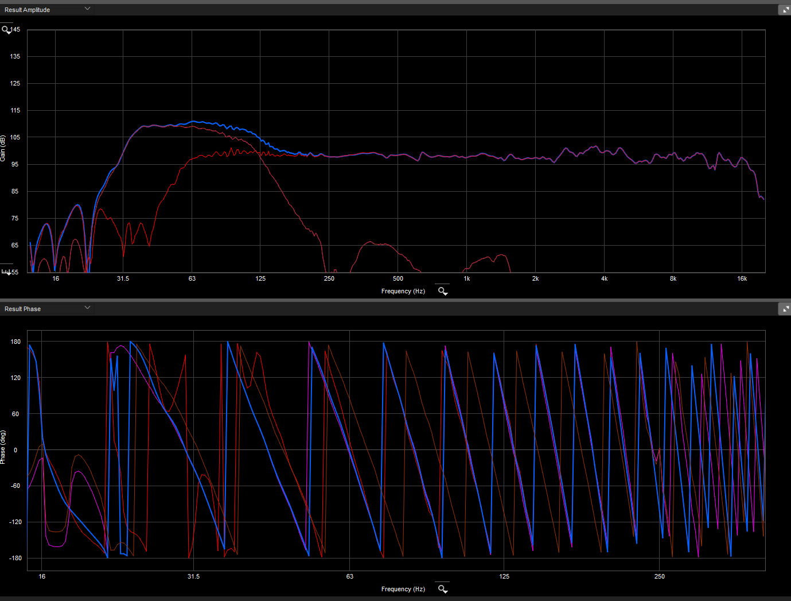Click the divider between amplitude and phase panels
Viewport: 791px width, 601px height.
[x=395, y=300]
